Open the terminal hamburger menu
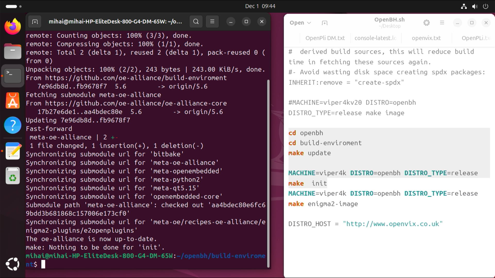The width and height of the screenshot is (495, 278). [x=212, y=22]
